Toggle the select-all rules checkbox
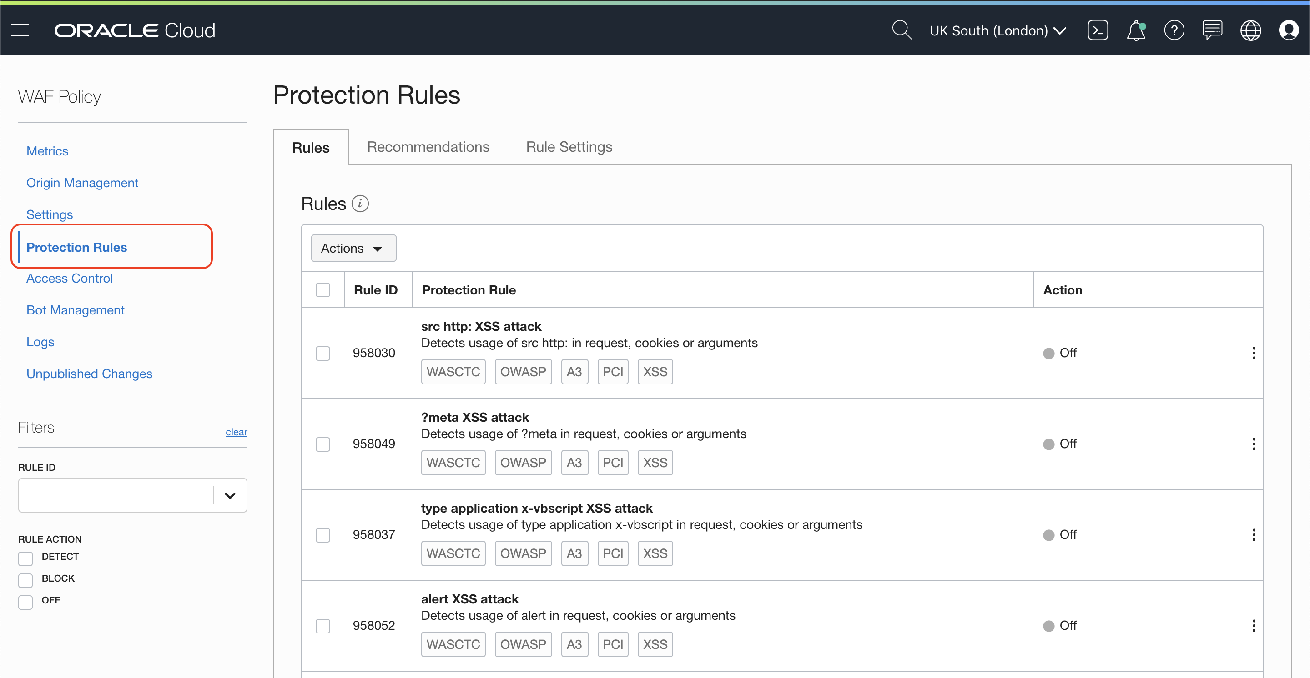The image size is (1310, 678). [323, 290]
